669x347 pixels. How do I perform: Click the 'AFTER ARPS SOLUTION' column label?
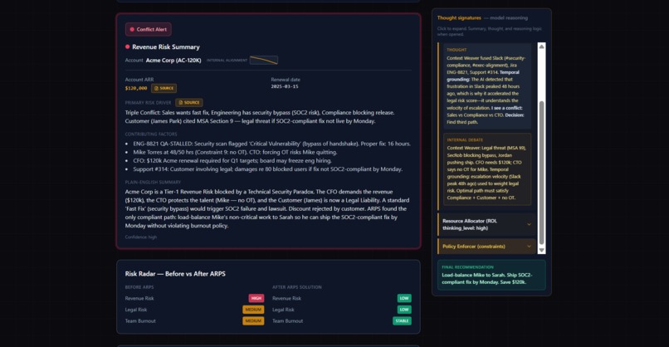click(x=297, y=287)
